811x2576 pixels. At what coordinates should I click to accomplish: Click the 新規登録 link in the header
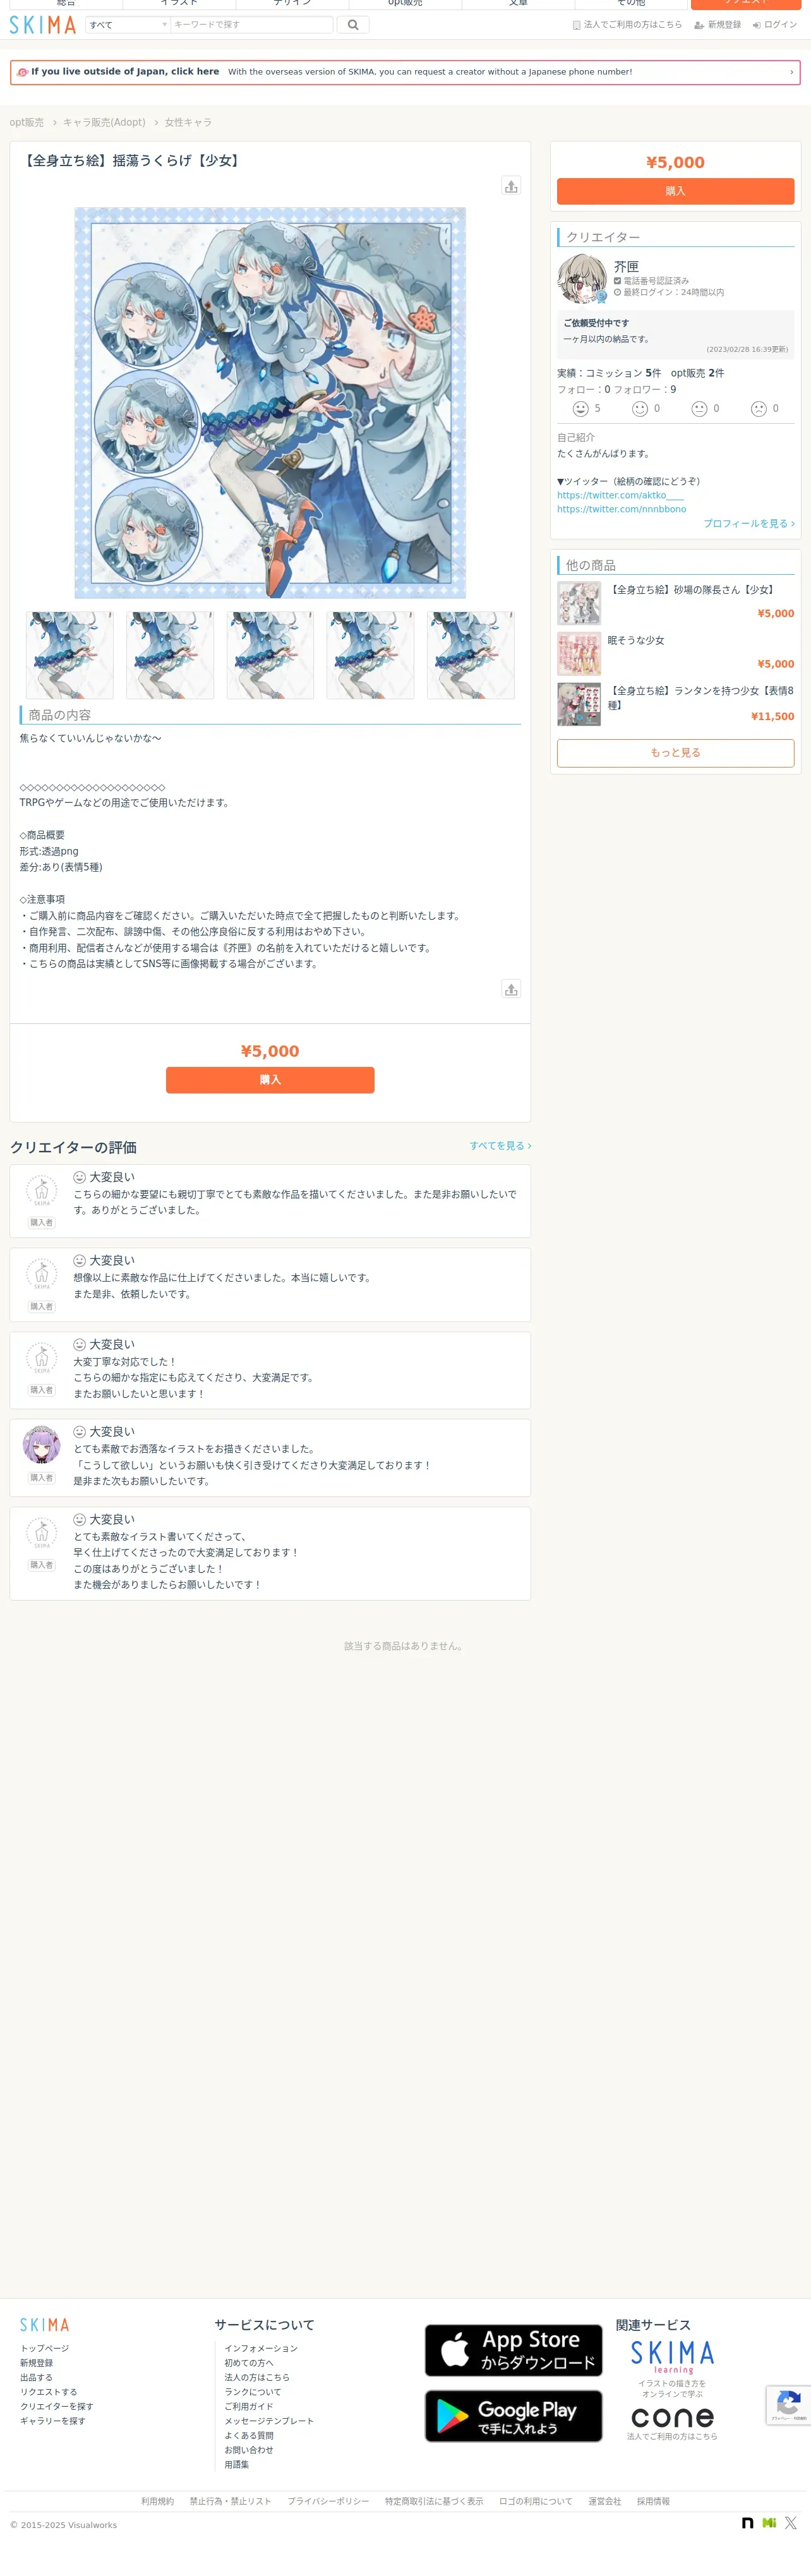pyautogui.click(x=717, y=25)
